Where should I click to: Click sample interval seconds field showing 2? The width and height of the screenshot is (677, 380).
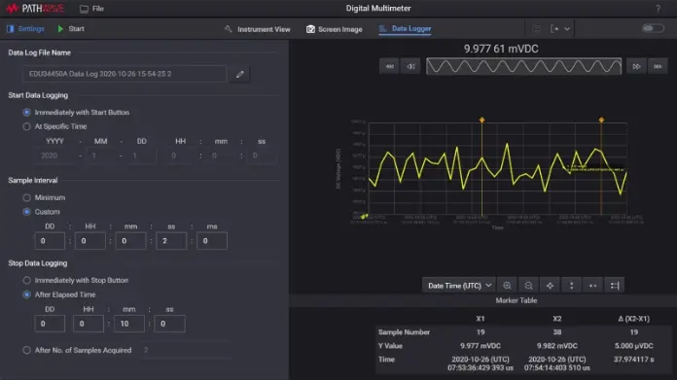tap(171, 241)
